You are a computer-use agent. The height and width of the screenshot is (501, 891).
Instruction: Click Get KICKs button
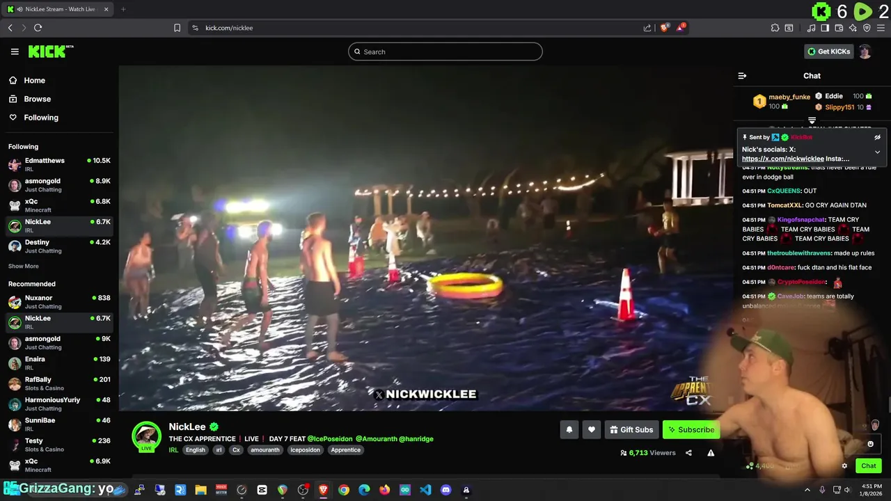click(828, 51)
